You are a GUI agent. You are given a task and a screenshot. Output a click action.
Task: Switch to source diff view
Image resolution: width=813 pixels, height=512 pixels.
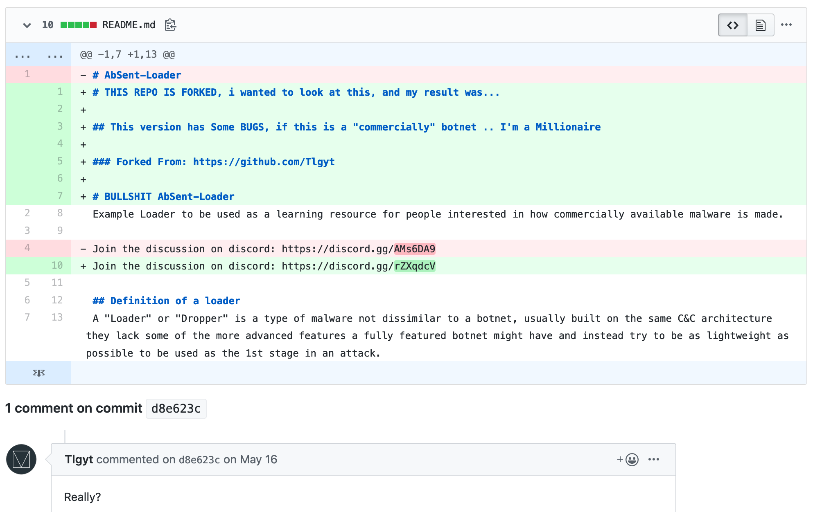(x=732, y=25)
